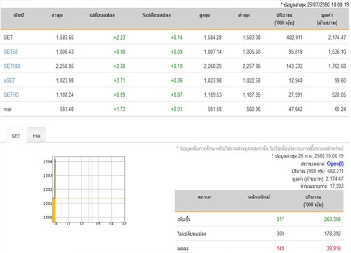Select the mai volume 47,842
Image resolution: width=351 pixels, height=253 pixels.
[296, 109]
